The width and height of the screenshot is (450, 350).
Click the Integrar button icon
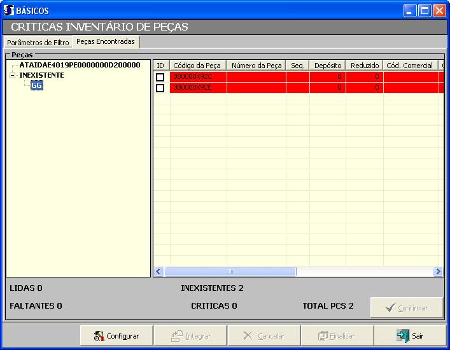pos(177,335)
